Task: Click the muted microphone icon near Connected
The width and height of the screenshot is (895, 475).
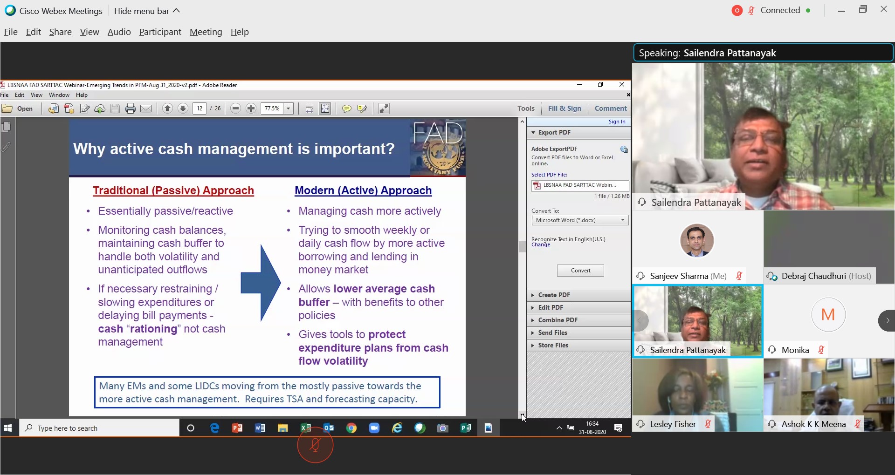Action: (751, 10)
